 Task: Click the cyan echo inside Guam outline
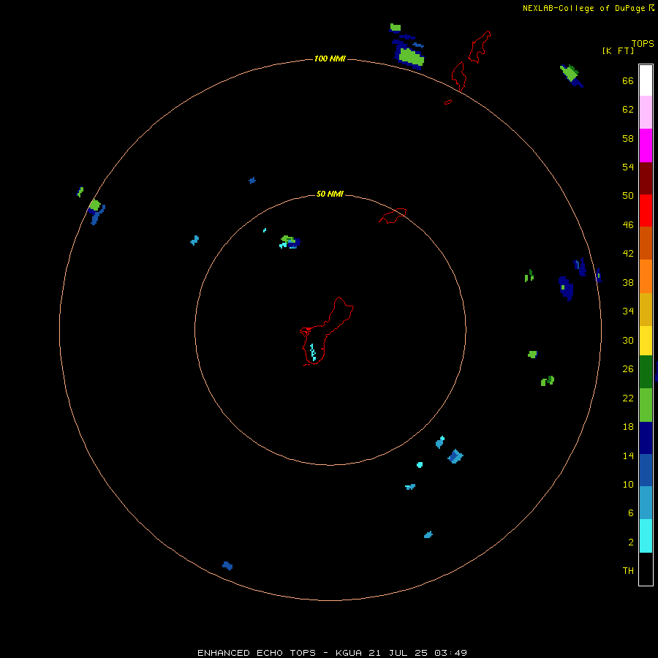pos(313,352)
